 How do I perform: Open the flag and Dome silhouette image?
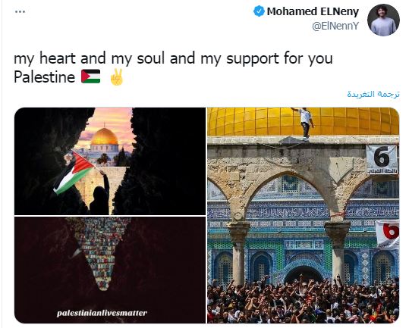pyautogui.click(x=110, y=161)
